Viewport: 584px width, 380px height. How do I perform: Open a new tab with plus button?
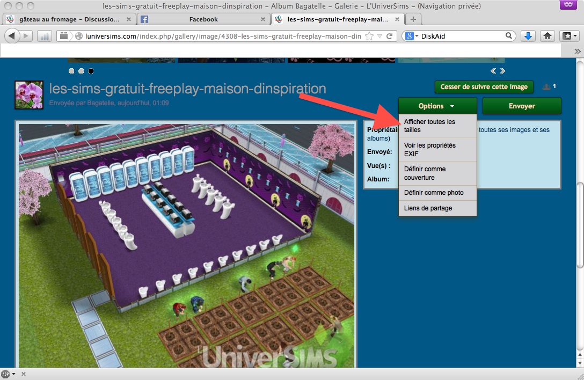413,19
